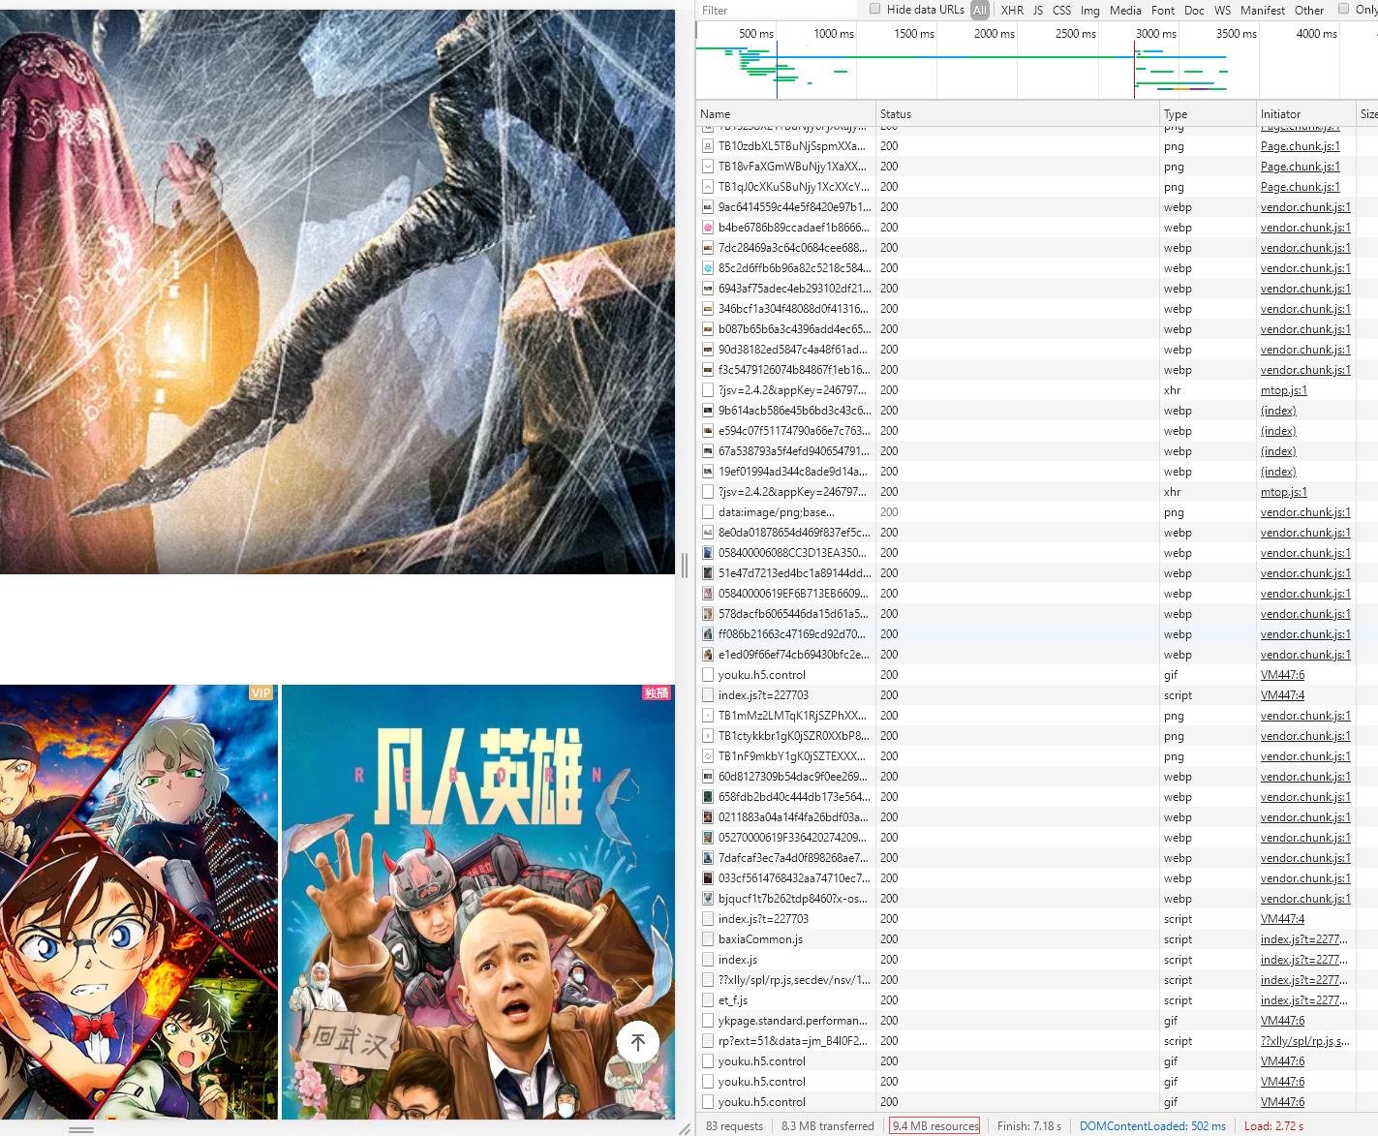
Task: Filter requests by Font type
Action: (1163, 10)
